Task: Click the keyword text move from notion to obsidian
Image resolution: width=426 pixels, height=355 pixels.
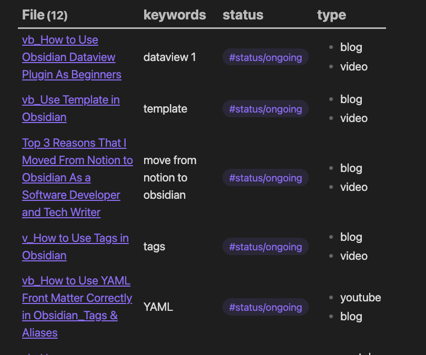Action: pyautogui.click(x=170, y=177)
